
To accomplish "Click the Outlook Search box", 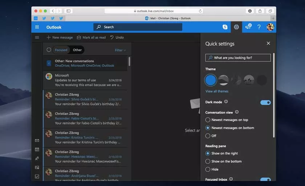I will point(138,27).
